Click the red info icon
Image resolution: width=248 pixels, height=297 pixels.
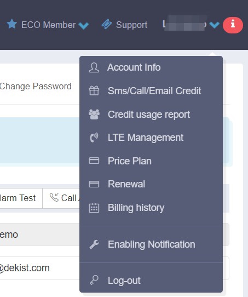click(x=233, y=25)
